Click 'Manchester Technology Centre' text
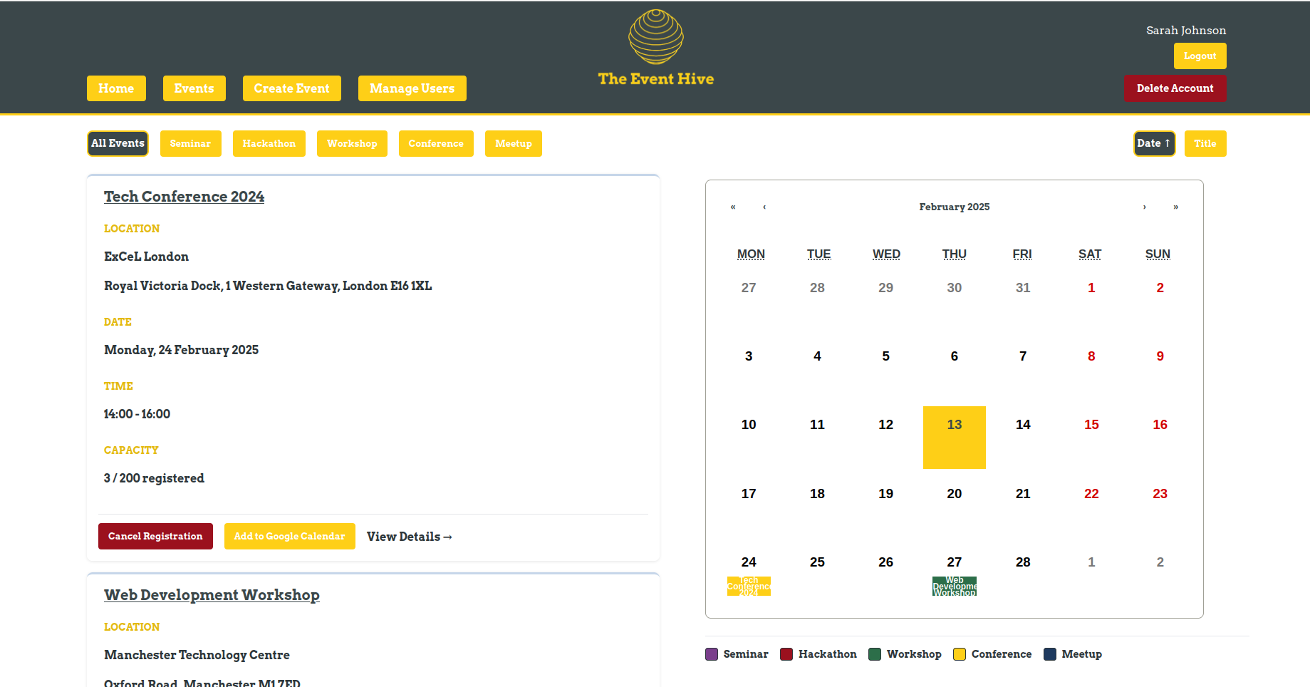 pyautogui.click(x=197, y=655)
